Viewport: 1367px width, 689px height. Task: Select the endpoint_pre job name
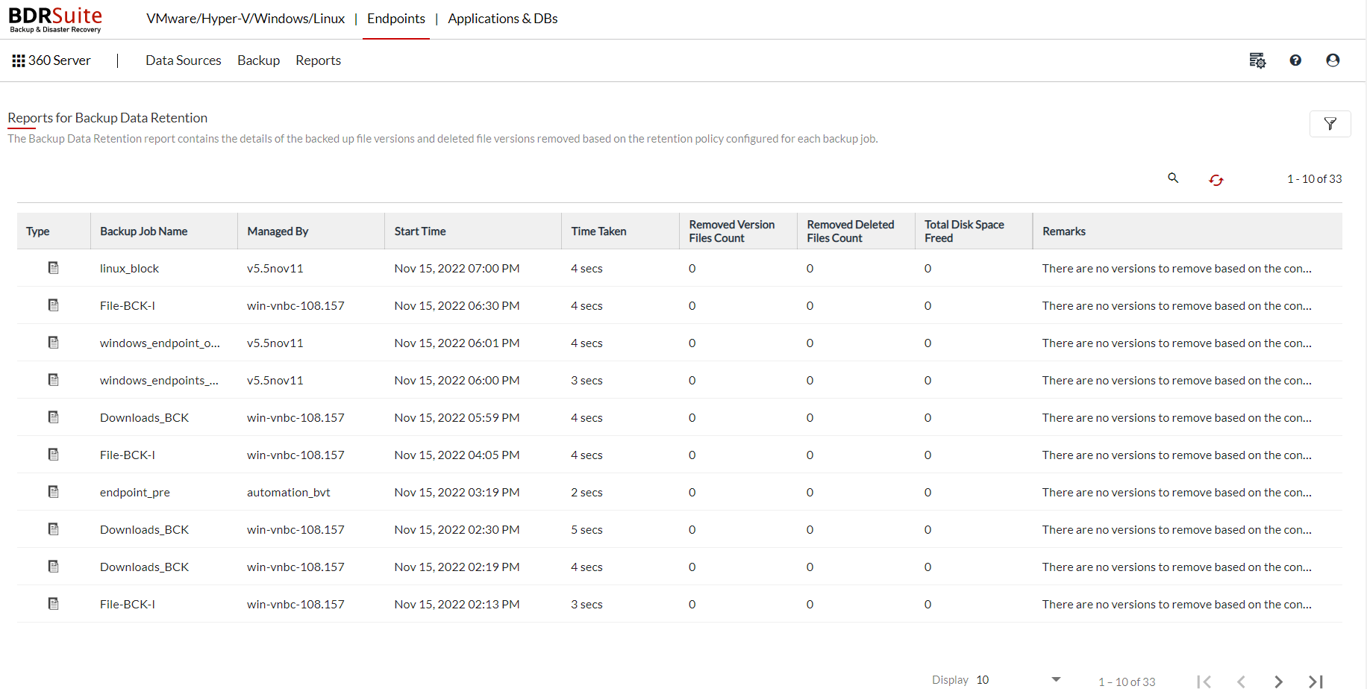click(135, 492)
